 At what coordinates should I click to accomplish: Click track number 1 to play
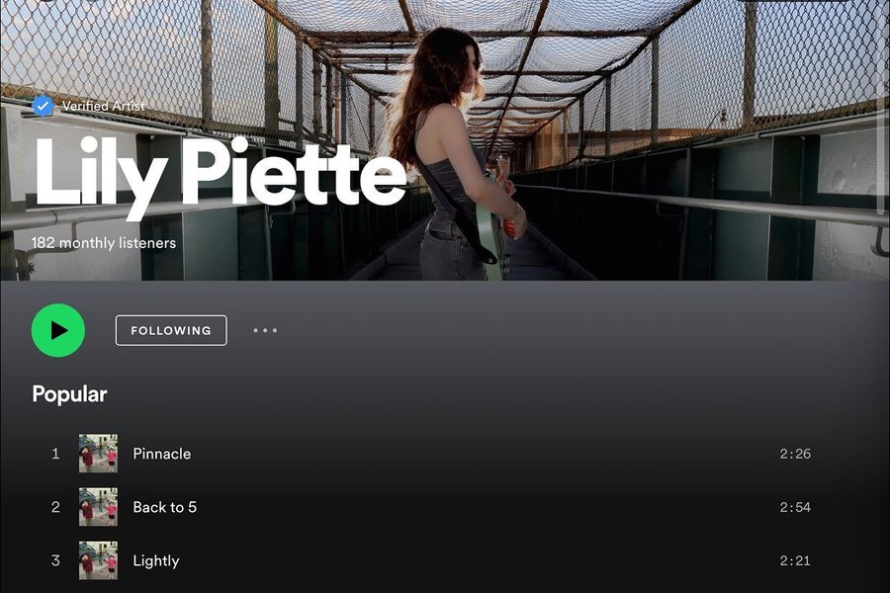tap(55, 454)
